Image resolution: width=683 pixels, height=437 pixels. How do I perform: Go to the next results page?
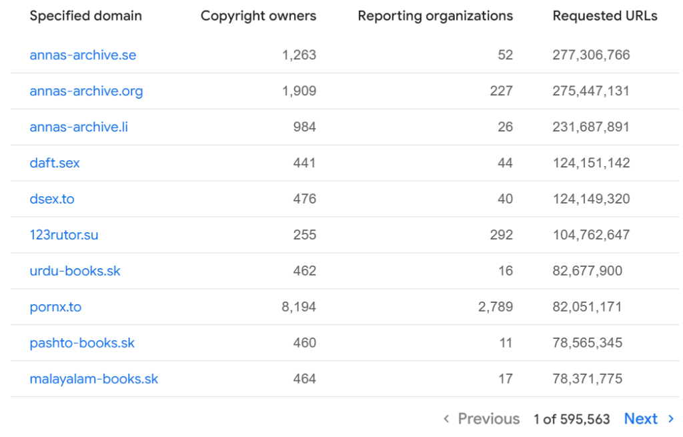[641, 419]
